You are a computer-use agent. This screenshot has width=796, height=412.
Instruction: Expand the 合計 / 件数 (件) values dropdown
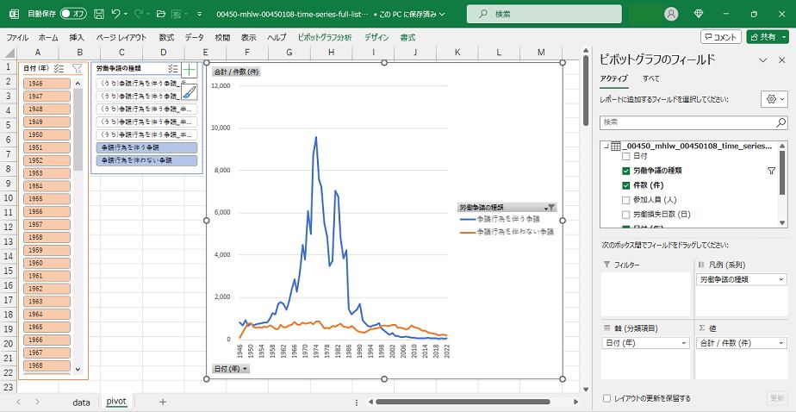point(781,343)
